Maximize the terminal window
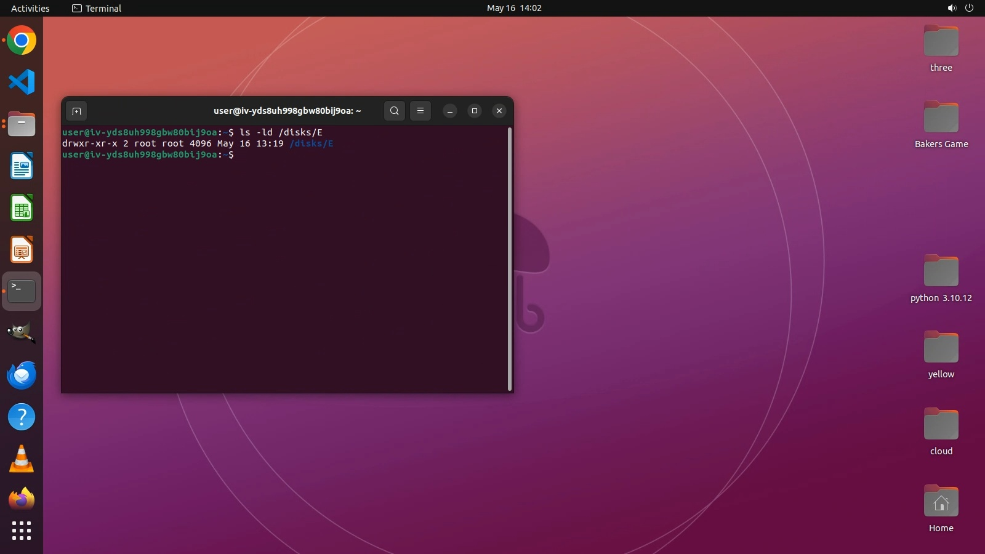 coord(475,111)
